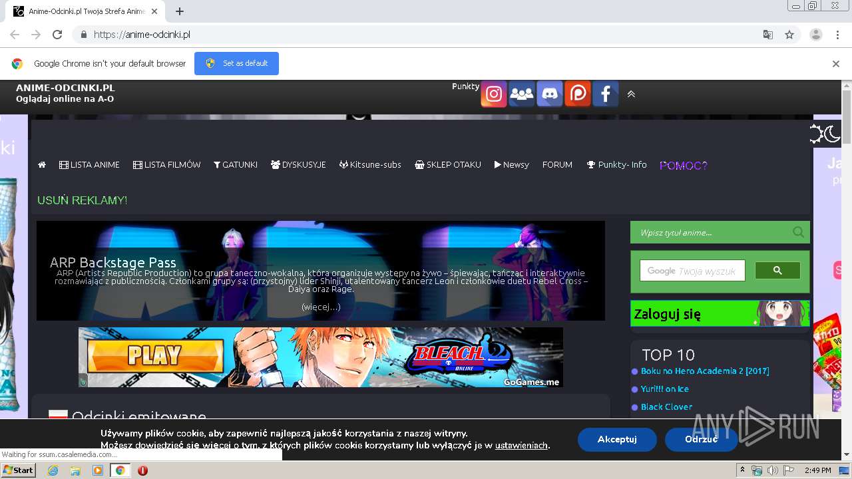Viewport: 852px width, 479px height.
Task: Open the Discord server icon
Action: click(x=549, y=94)
